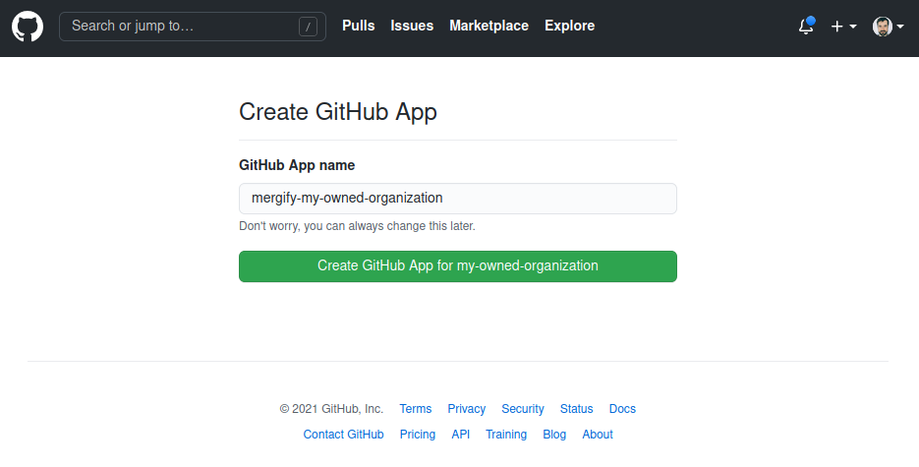Open the Blog footer link
Image resolution: width=919 pixels, height=467 pixels.
pyautogui.click(x=554, y=435)
